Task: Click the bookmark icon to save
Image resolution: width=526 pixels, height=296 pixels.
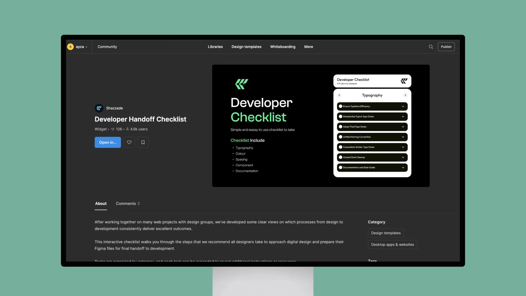Action: (143, 142)
